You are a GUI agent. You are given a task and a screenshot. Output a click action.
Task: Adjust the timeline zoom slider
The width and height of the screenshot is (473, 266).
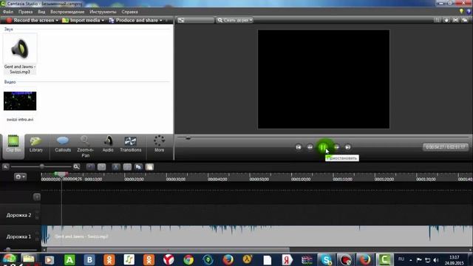coord(42,166)
